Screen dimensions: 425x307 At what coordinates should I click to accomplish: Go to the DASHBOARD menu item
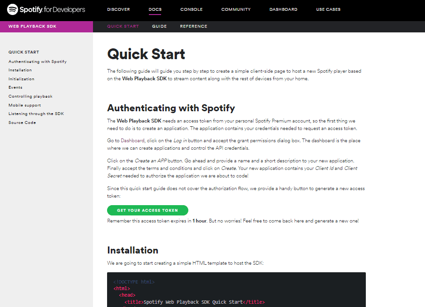pyautogui.click(x=283, y=9)
